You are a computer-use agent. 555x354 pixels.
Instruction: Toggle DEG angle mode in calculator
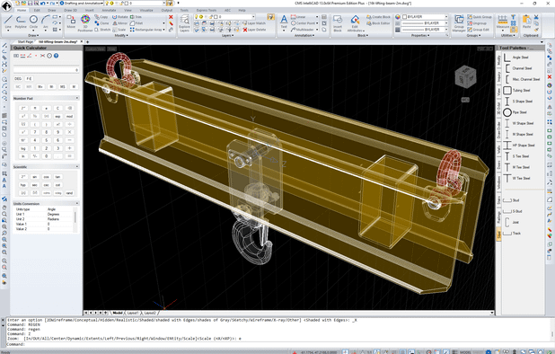18,78
